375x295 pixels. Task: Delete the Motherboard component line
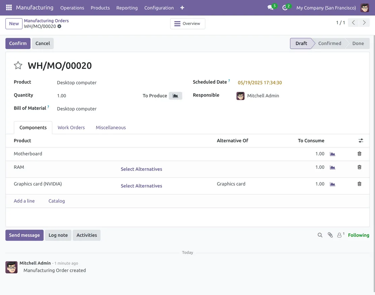359,154
